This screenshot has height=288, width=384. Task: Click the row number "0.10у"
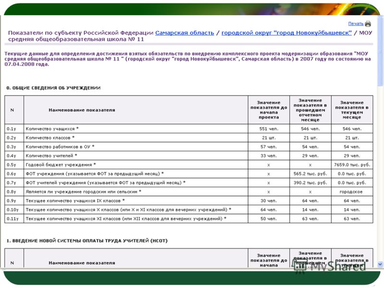click(12, 210)
